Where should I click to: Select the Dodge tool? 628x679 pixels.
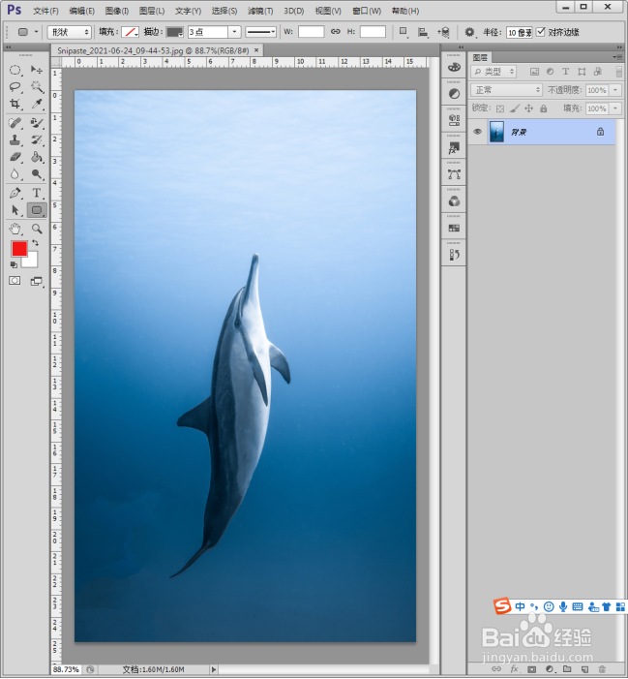(x=37, y=174)
